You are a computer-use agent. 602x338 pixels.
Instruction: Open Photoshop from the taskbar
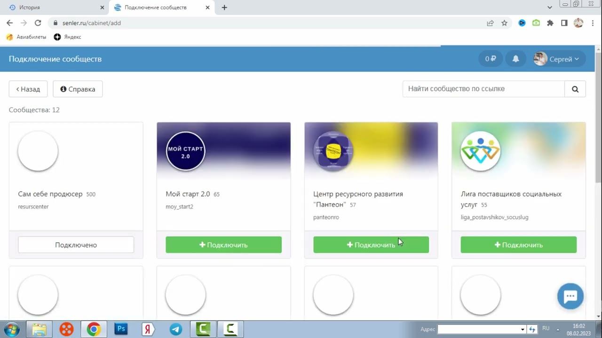(121, 330)
